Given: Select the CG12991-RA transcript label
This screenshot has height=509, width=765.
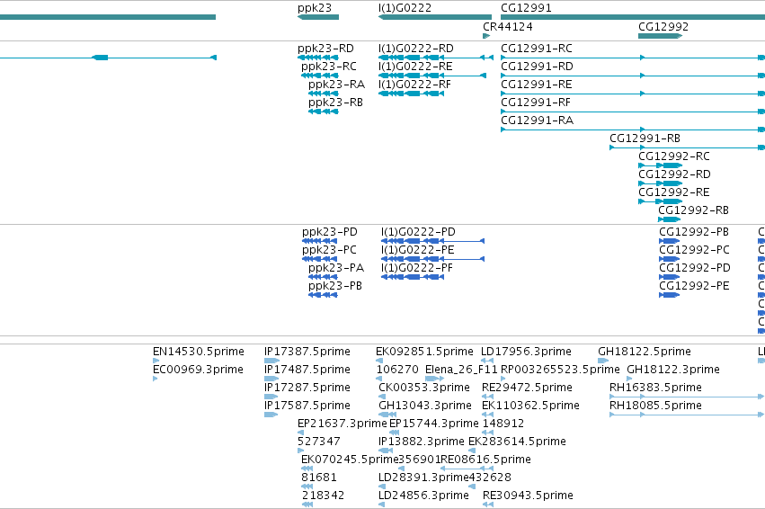Looking at the screenshot, I should (538, 121).
